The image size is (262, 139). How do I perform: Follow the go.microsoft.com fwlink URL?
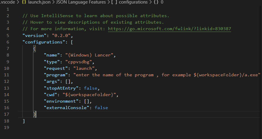(x=170, y=29)
